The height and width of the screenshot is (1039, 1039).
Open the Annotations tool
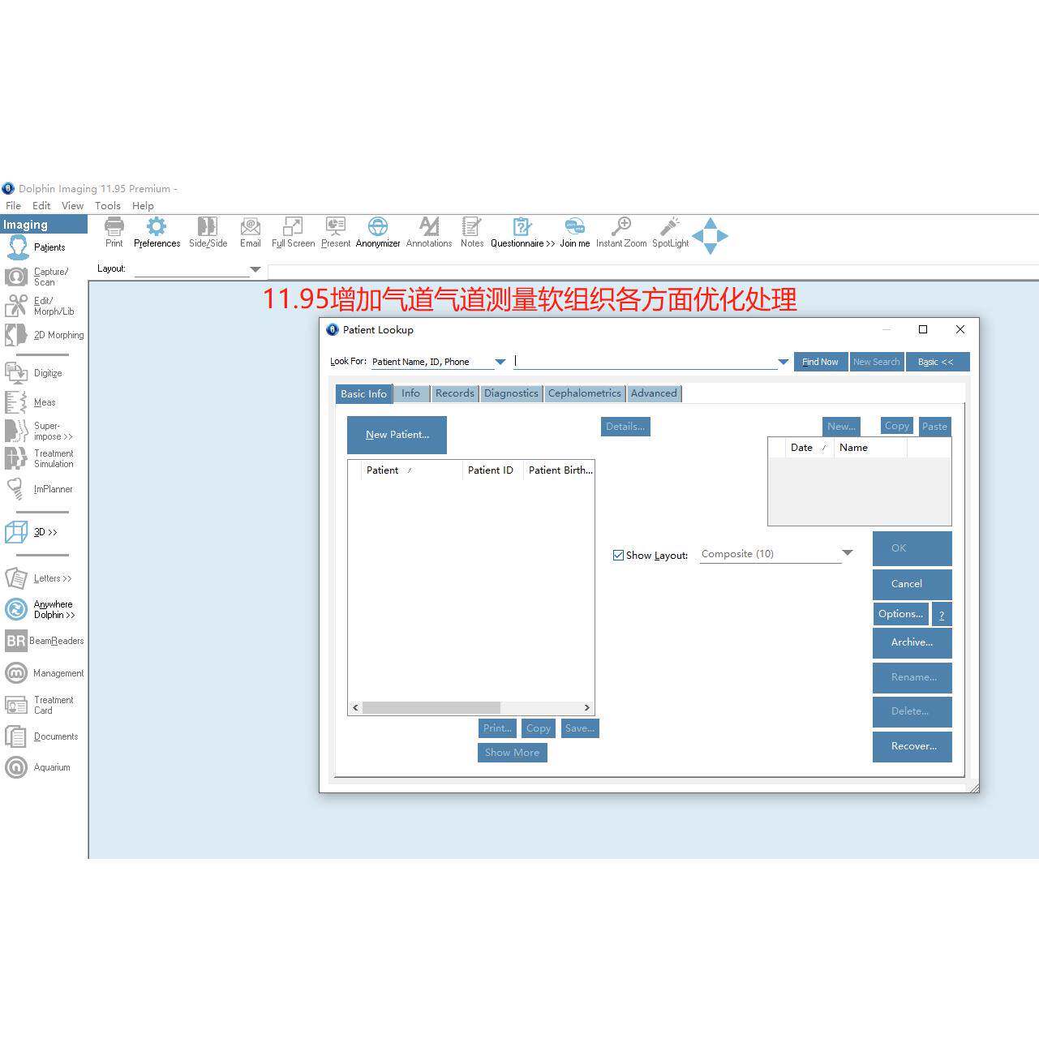(429, 232)
